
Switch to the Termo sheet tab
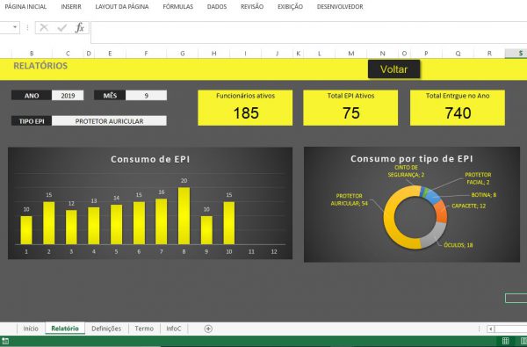click(144, 329)
